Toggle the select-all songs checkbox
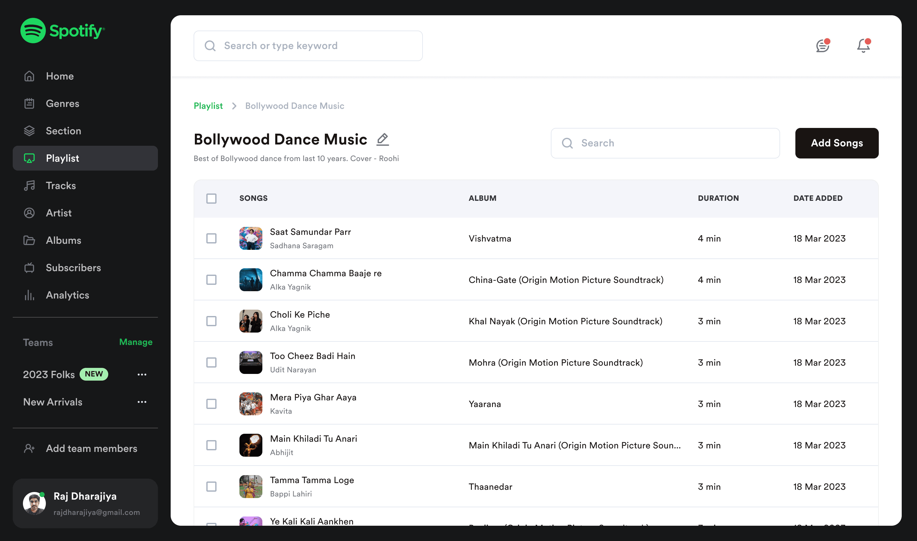Viewport: 917px width, 541px height. click(211, 198)
